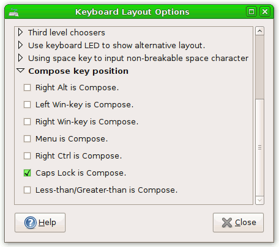Click the keyboard icon in the title bar
The height and width of the screenshot is (247, 279).
13,12
